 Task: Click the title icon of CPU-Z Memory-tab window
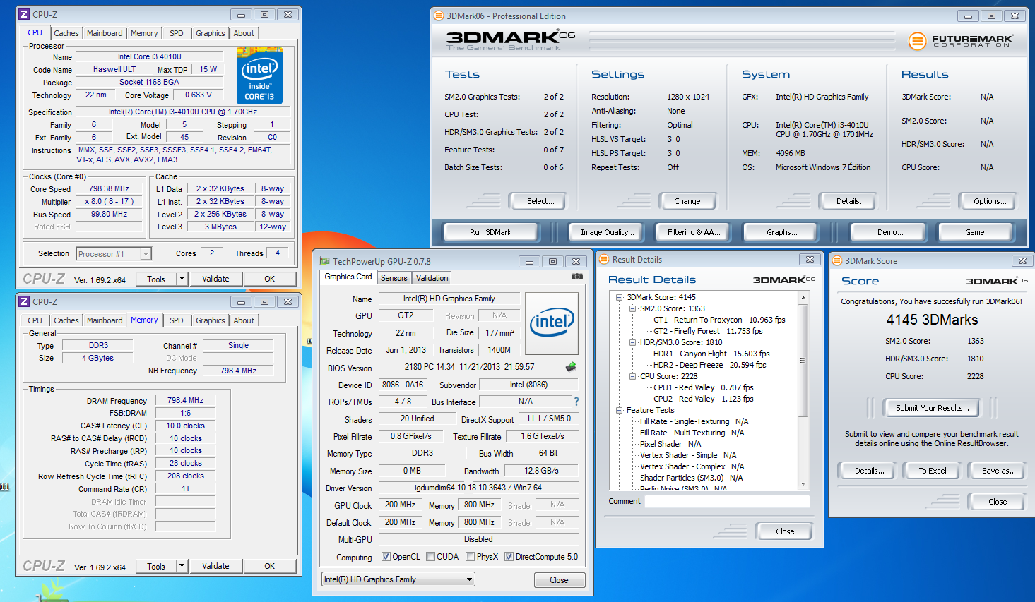[24, 301]
